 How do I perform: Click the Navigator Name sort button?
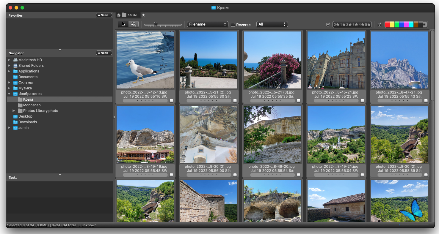[104, 53]
